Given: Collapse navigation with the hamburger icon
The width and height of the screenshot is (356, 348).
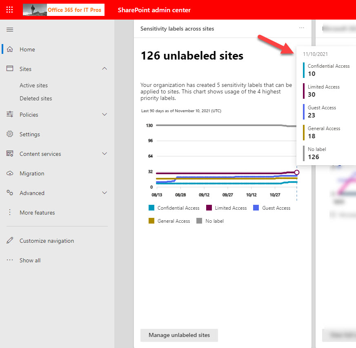Looking at the screenshot, I should [10, 29].
